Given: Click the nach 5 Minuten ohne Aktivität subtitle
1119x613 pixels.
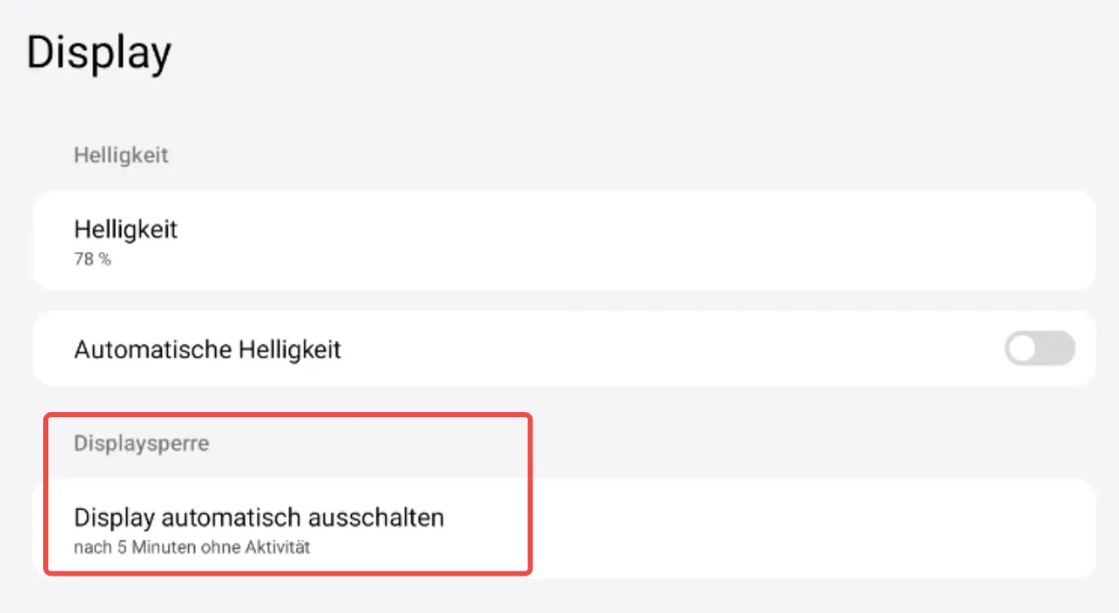Looking at the screenshot, I should coord(192,548).
